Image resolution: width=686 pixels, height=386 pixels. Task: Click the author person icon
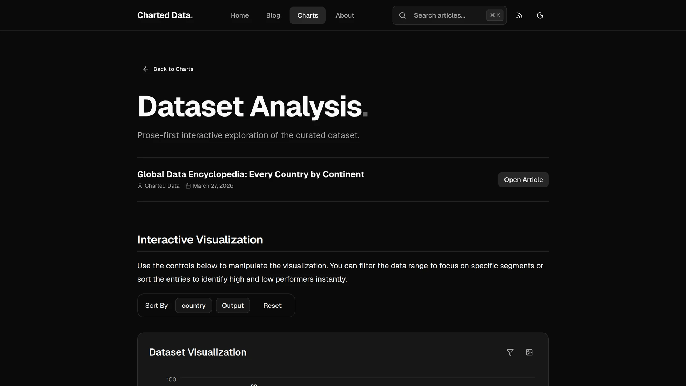[x=140, y=186]
